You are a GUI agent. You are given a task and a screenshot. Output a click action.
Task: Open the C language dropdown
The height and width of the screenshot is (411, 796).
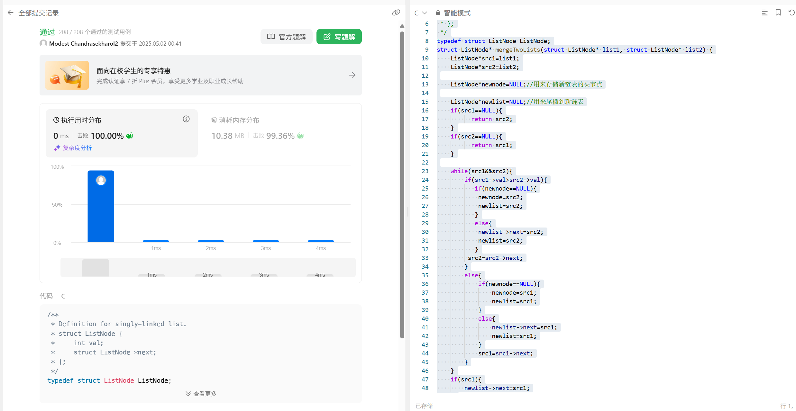point(420,13)
